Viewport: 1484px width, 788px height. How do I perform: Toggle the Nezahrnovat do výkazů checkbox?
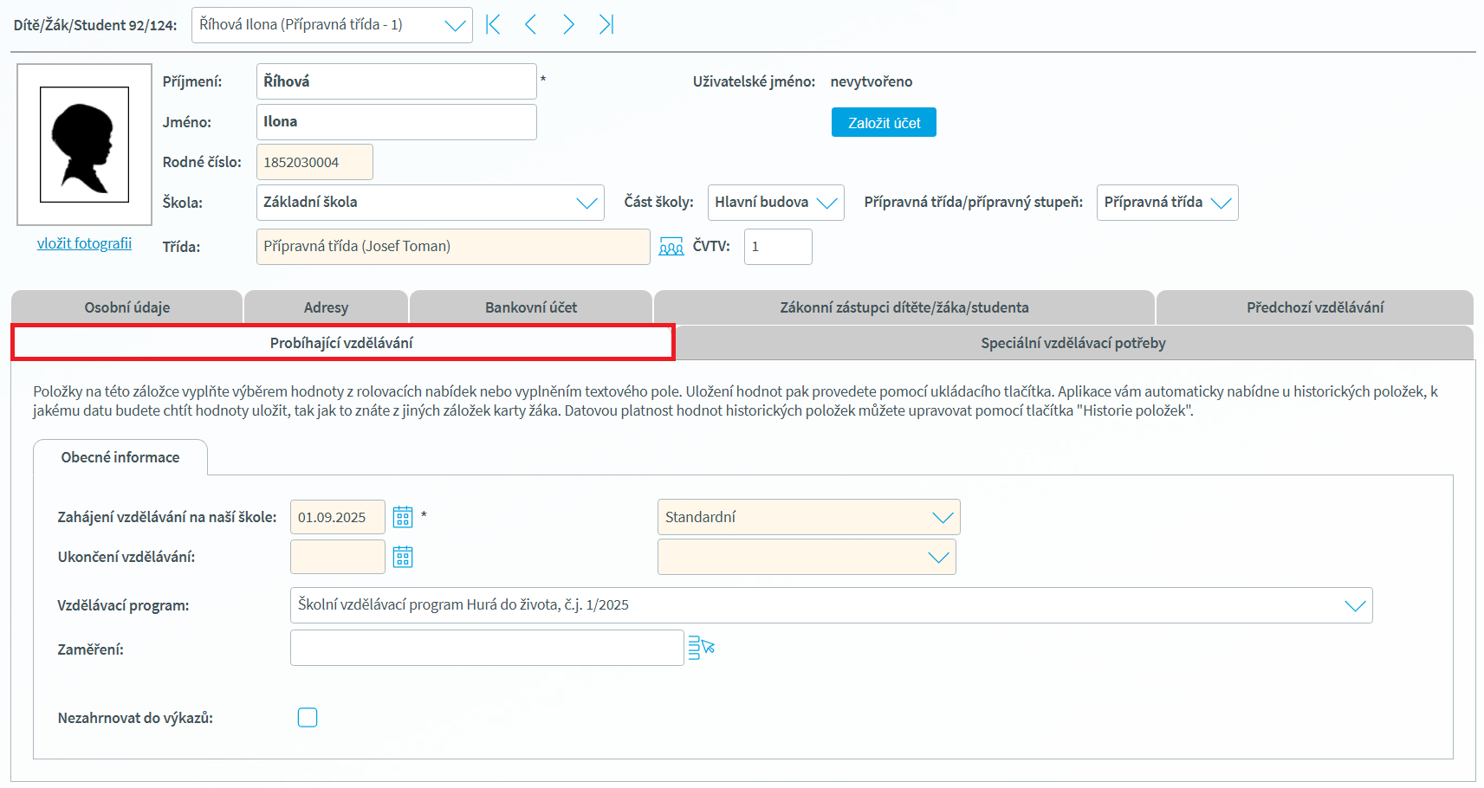point(308,717)
